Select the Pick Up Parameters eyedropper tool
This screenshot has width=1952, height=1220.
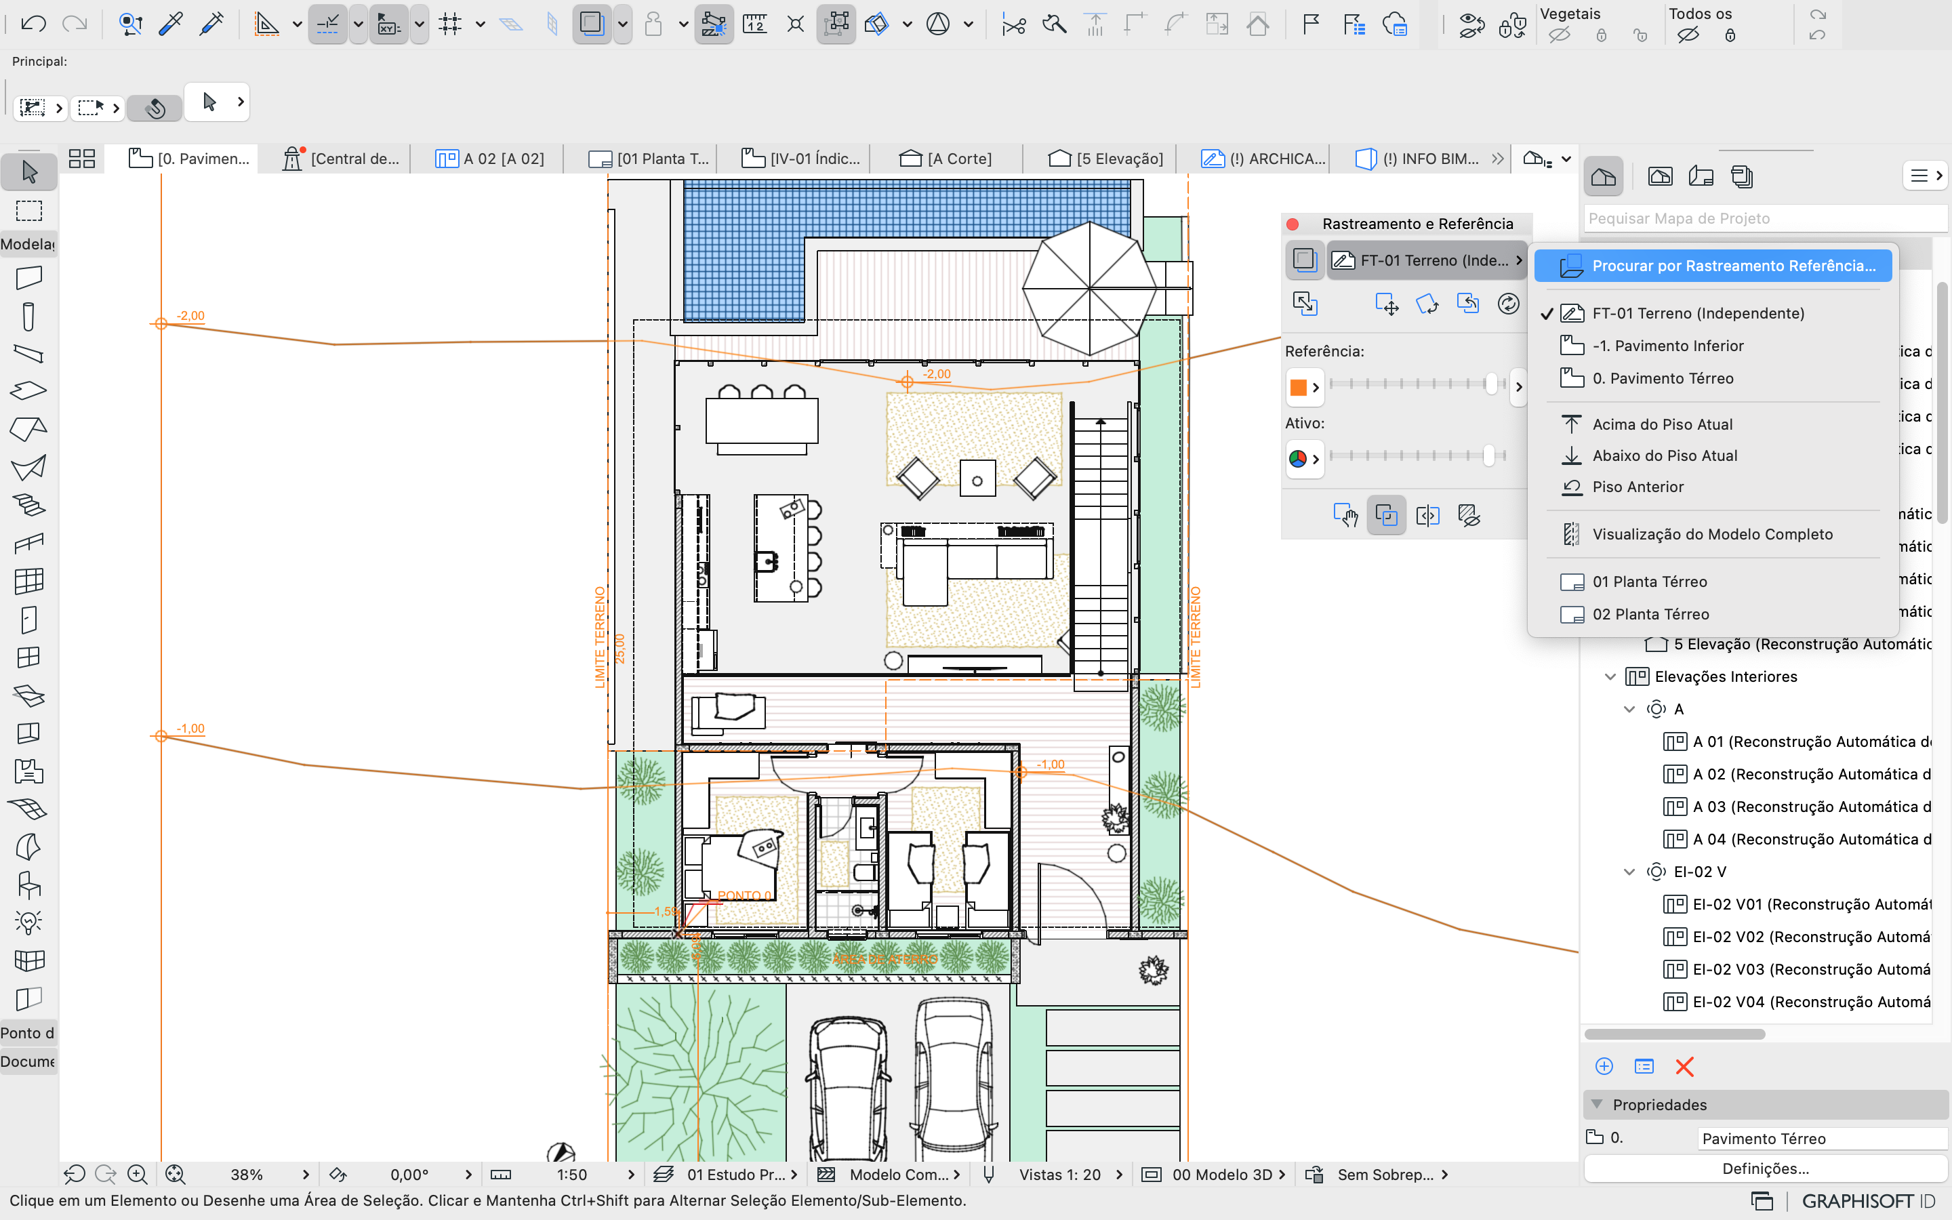170,24
